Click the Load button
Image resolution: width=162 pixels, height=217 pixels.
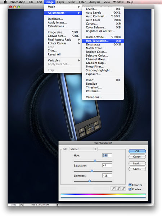pos(137,163)
